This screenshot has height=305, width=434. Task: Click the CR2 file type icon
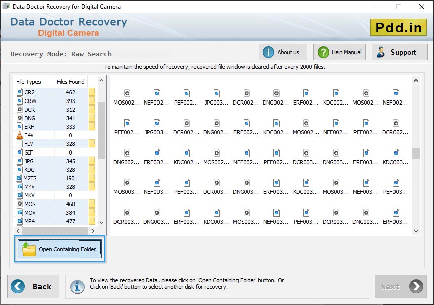[20, 92]
